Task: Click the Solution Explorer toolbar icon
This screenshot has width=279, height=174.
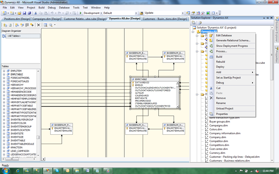Action: [188, 13]
